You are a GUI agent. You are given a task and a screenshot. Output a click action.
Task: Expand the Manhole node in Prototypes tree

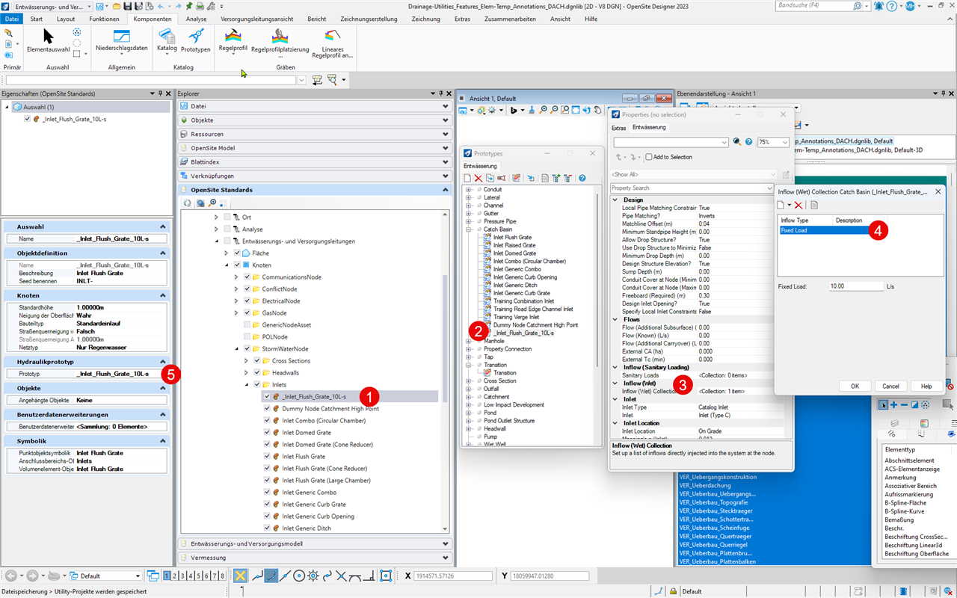(x=468, y=341)
